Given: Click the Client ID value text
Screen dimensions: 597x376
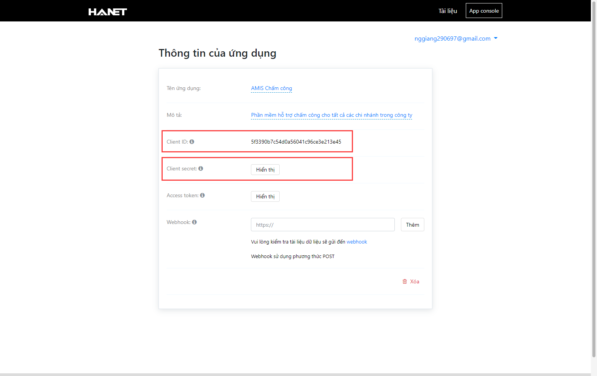Looking at the screenshot, I should click(296, 142).
